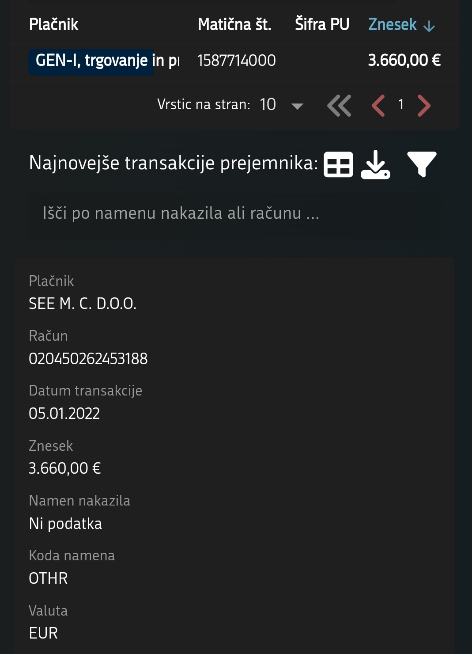Select payer SEE M. C. D.O.O. in card
472x654 pixels.
[83, 304]
